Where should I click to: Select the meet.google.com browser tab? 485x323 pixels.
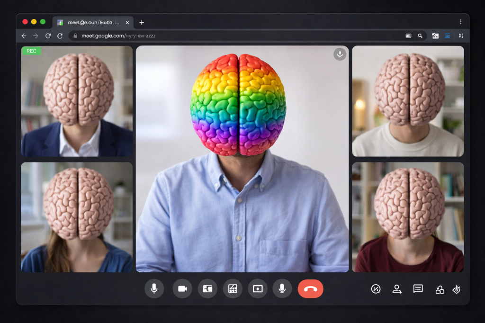pyautogui.click(x=90, y=22)
